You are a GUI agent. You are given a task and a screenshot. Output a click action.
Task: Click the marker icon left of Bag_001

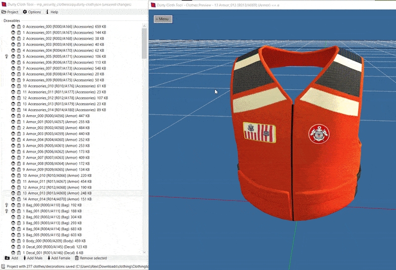6,211
